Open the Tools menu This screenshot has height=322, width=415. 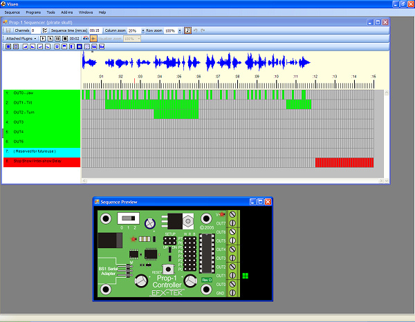[50, 12]
